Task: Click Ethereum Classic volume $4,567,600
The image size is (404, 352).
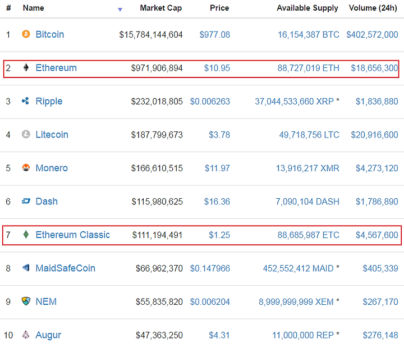Action: coord(377,235)
